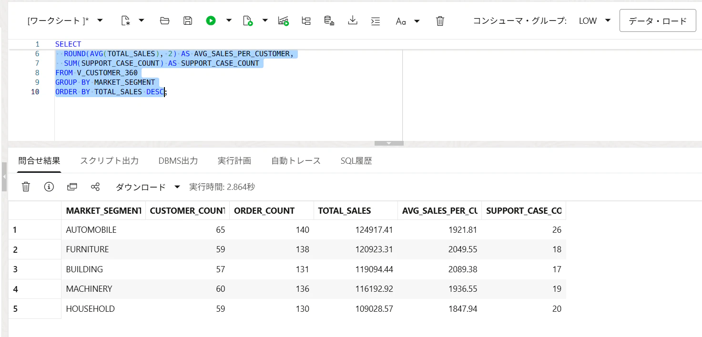
Task: Collapse the editor pane using splitter arrow
Action: click(x=389, y=143)
